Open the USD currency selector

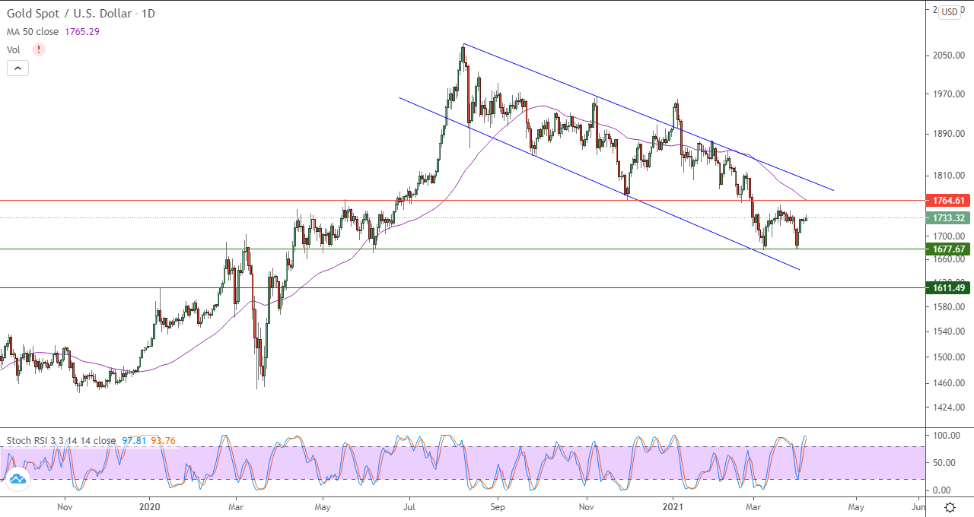[x=950, y=11]
